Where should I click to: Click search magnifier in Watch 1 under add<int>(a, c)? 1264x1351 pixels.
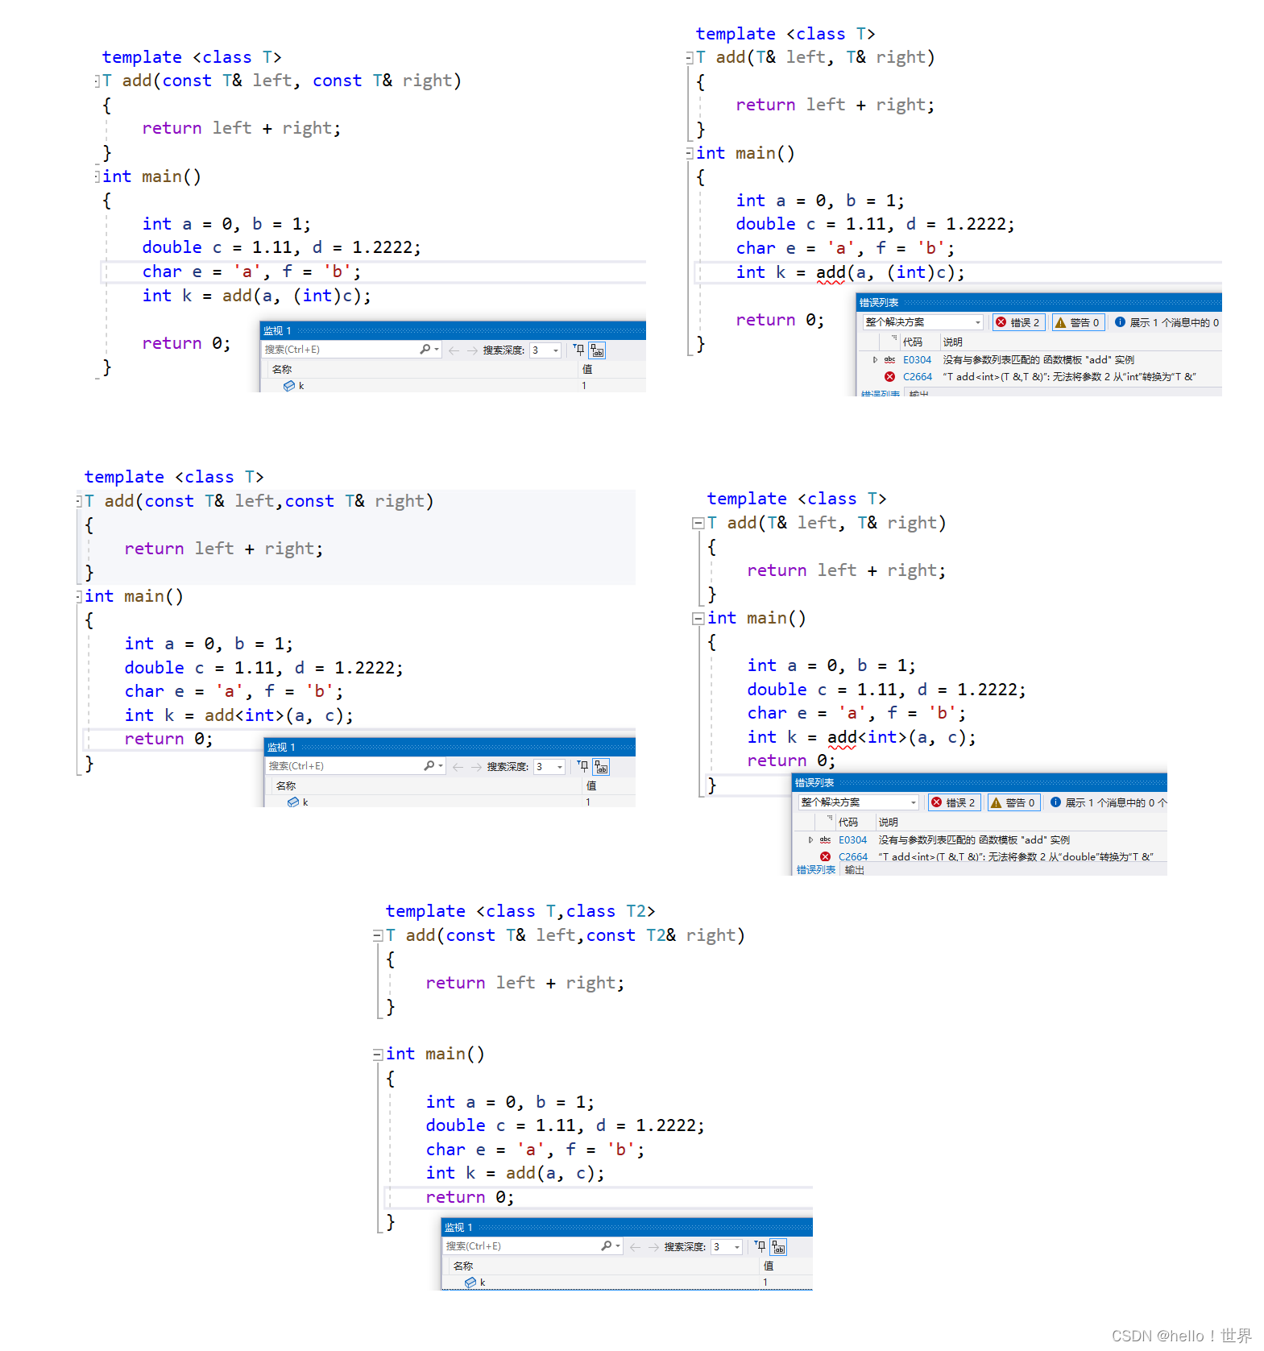(429, 766)
